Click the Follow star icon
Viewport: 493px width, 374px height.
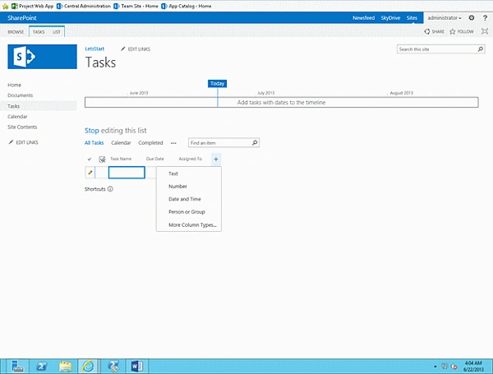(x=453, y=31)
